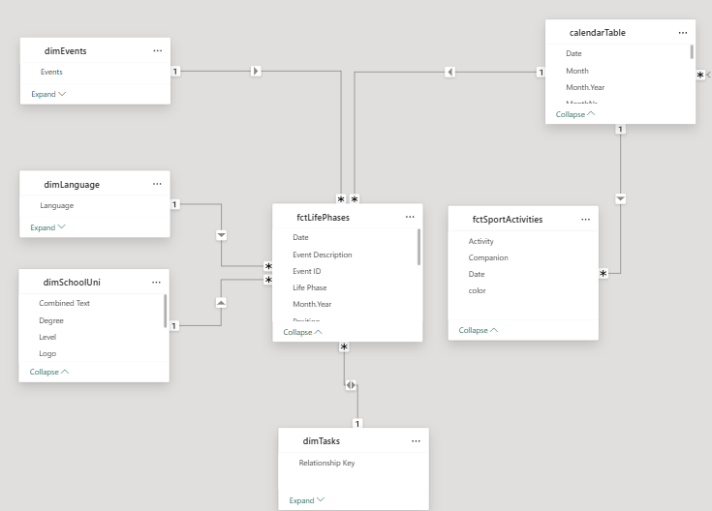Viewport: 712px width, 511px height.
Task: Select the fctLifePhases table header
Action: click(348, 217)
